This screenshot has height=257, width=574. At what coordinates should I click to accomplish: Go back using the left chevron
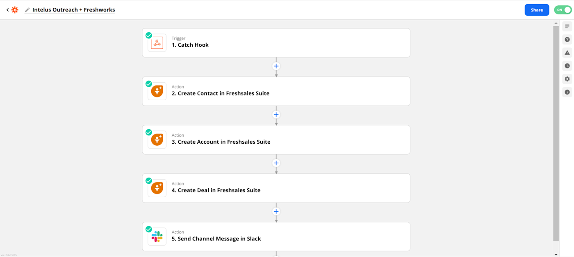(x=7, y=10)
